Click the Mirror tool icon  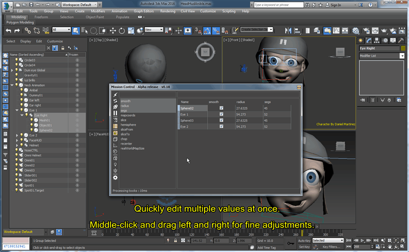point(288,31)
